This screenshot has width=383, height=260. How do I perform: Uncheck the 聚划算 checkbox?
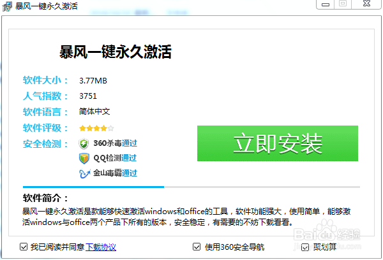click(x=305, y=247)
